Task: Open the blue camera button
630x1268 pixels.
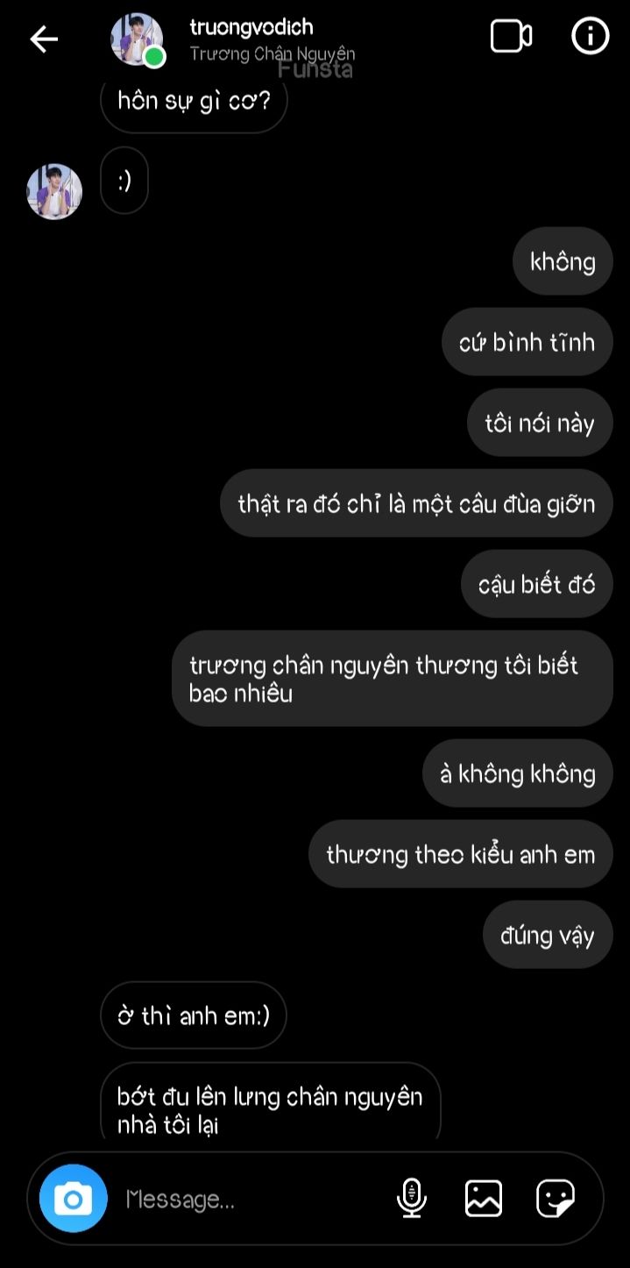Action: pyautogui.click(x=74, y=1198)
